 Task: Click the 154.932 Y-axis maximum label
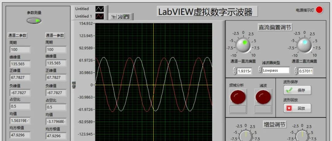pos(86,23)
